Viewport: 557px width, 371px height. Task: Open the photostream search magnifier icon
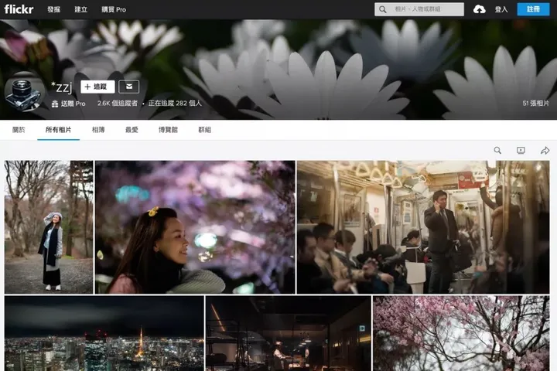click(x=497, y=151)
